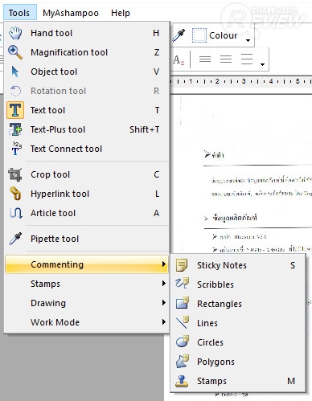
Task: Select Text tool from the menu
Action: pos(87,110)
